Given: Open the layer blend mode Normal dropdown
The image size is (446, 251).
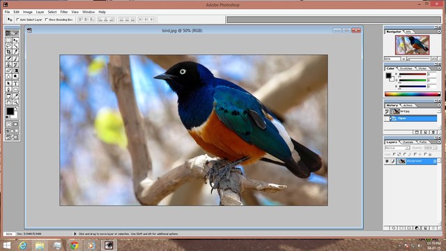Looking at the screenshot, I should coord(398,148).
